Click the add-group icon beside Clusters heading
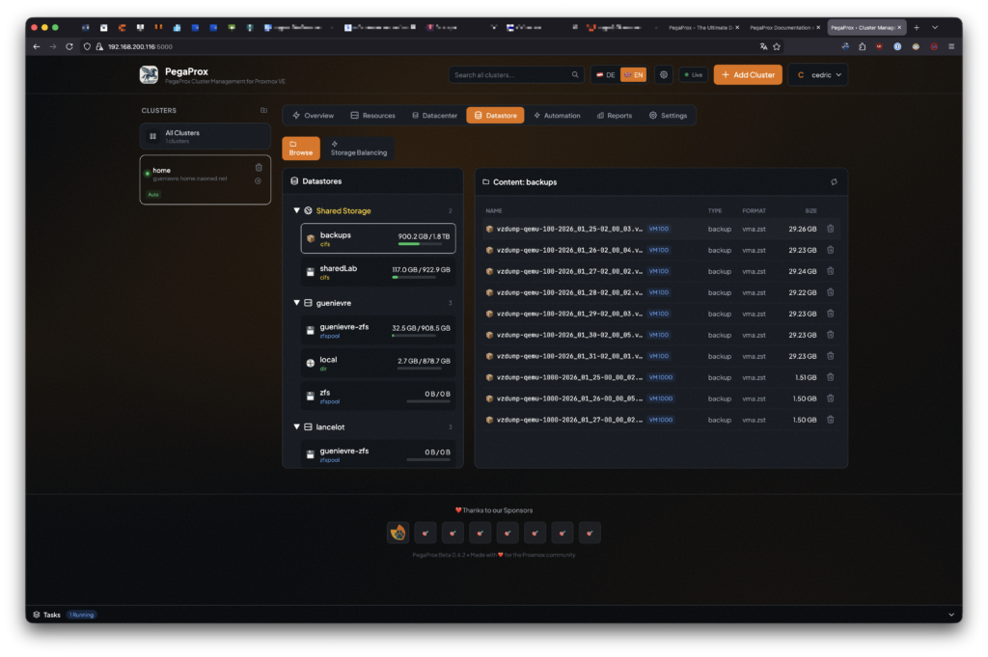The height and width of the screenshot is (657, 988). coord(264,110)
